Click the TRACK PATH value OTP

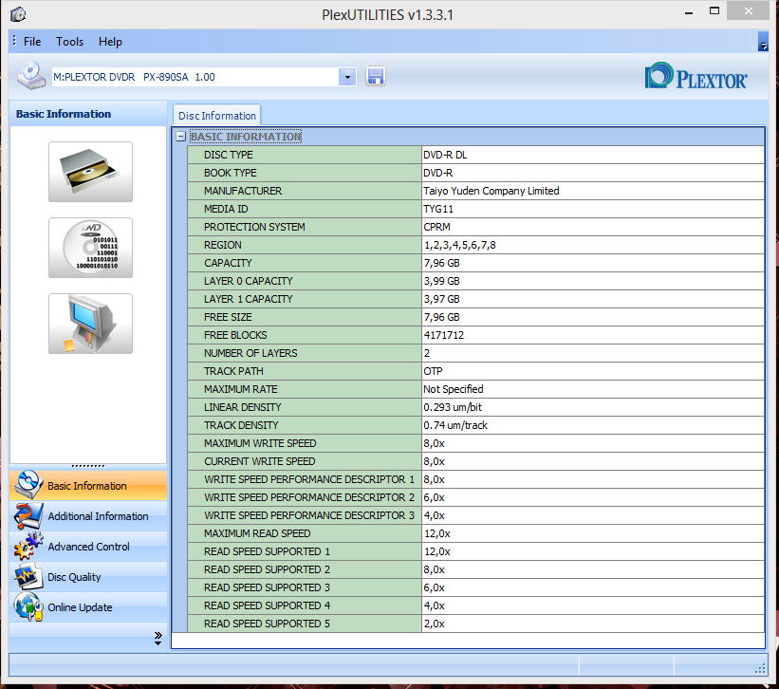(433, 371)
